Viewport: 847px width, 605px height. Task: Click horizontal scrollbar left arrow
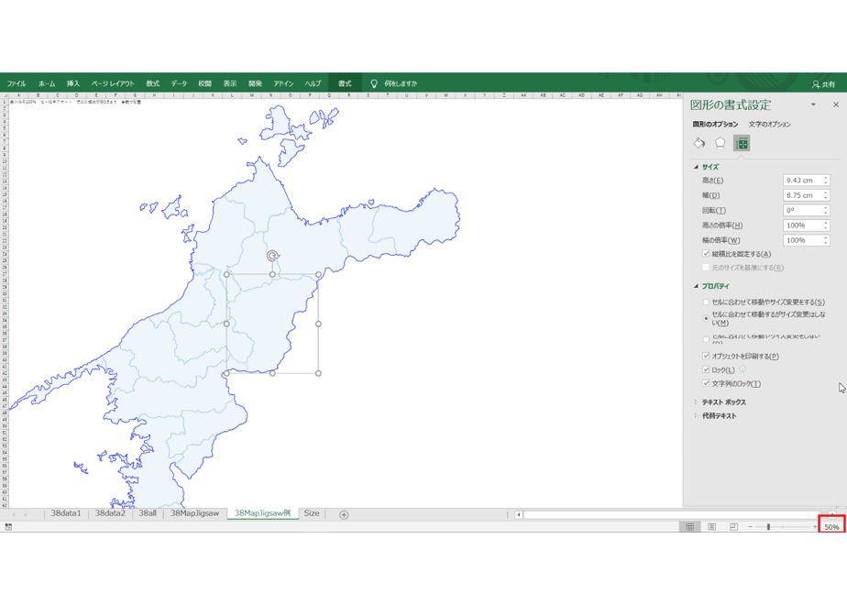(x=519, y=515)
